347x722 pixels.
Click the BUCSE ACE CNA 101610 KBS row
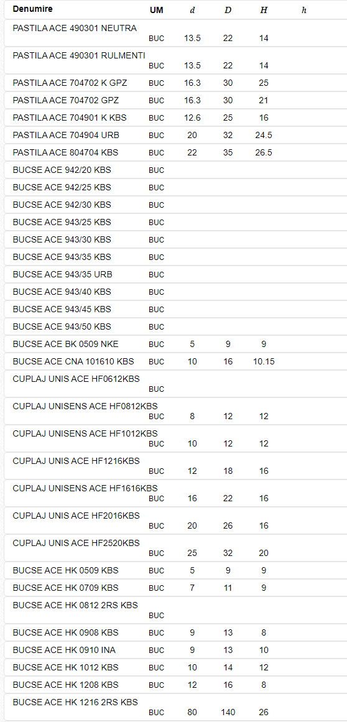176,361
